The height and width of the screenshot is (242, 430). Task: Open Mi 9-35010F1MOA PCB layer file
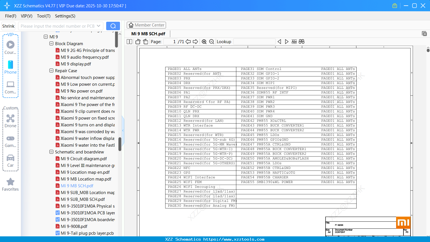coord(85,213)
